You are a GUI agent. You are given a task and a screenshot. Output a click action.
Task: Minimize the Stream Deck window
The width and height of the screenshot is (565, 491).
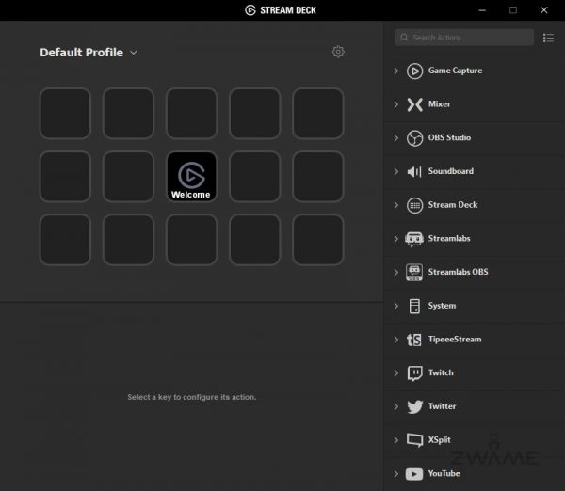point(482,10)
